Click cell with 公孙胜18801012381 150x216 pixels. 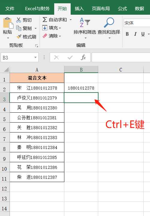pos(37,117)
